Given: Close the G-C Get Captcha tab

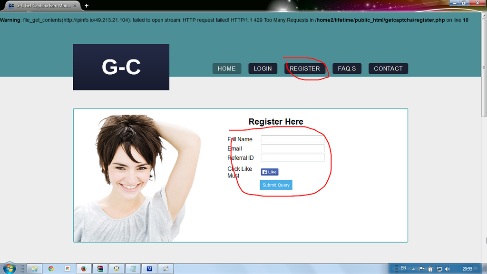Looking at the screenshot, I should coord(75,6).
